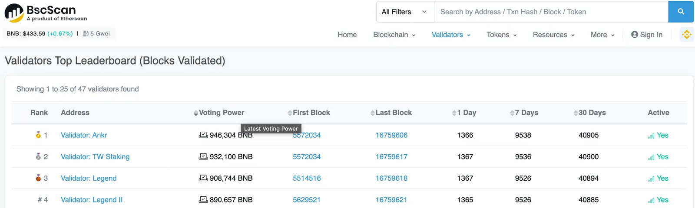This screenshot has height=208, width=695.
Task: Click silver medal icon for rank 2
Action: (38, 156)
